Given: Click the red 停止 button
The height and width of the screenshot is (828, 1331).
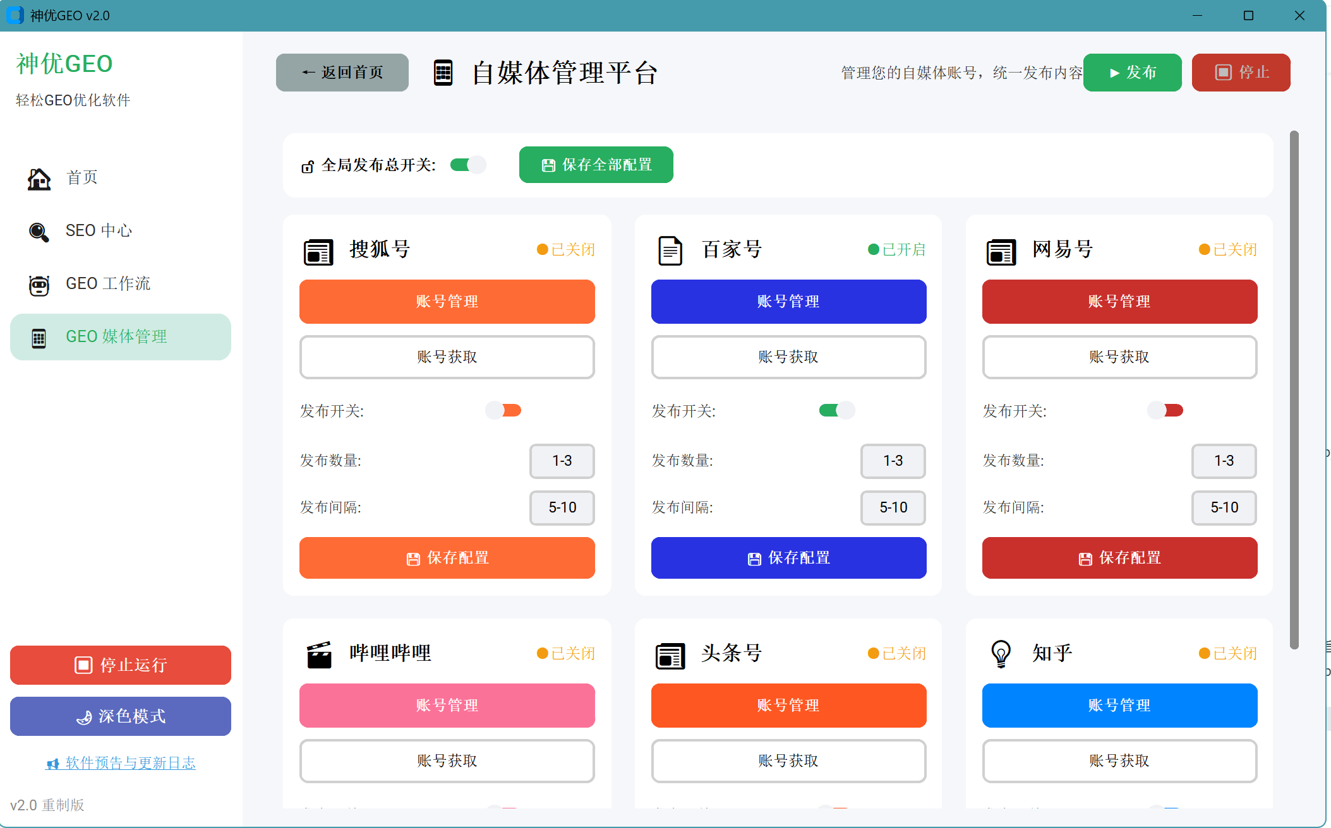Looking at the screenshot, I should [x=1241, y=73].
